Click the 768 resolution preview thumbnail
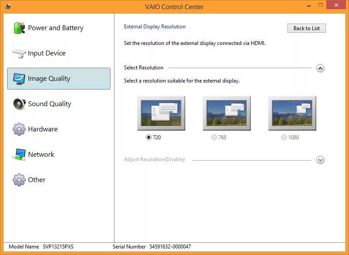The height and width of the screenshot is (255, 349). tap(227, 113)
